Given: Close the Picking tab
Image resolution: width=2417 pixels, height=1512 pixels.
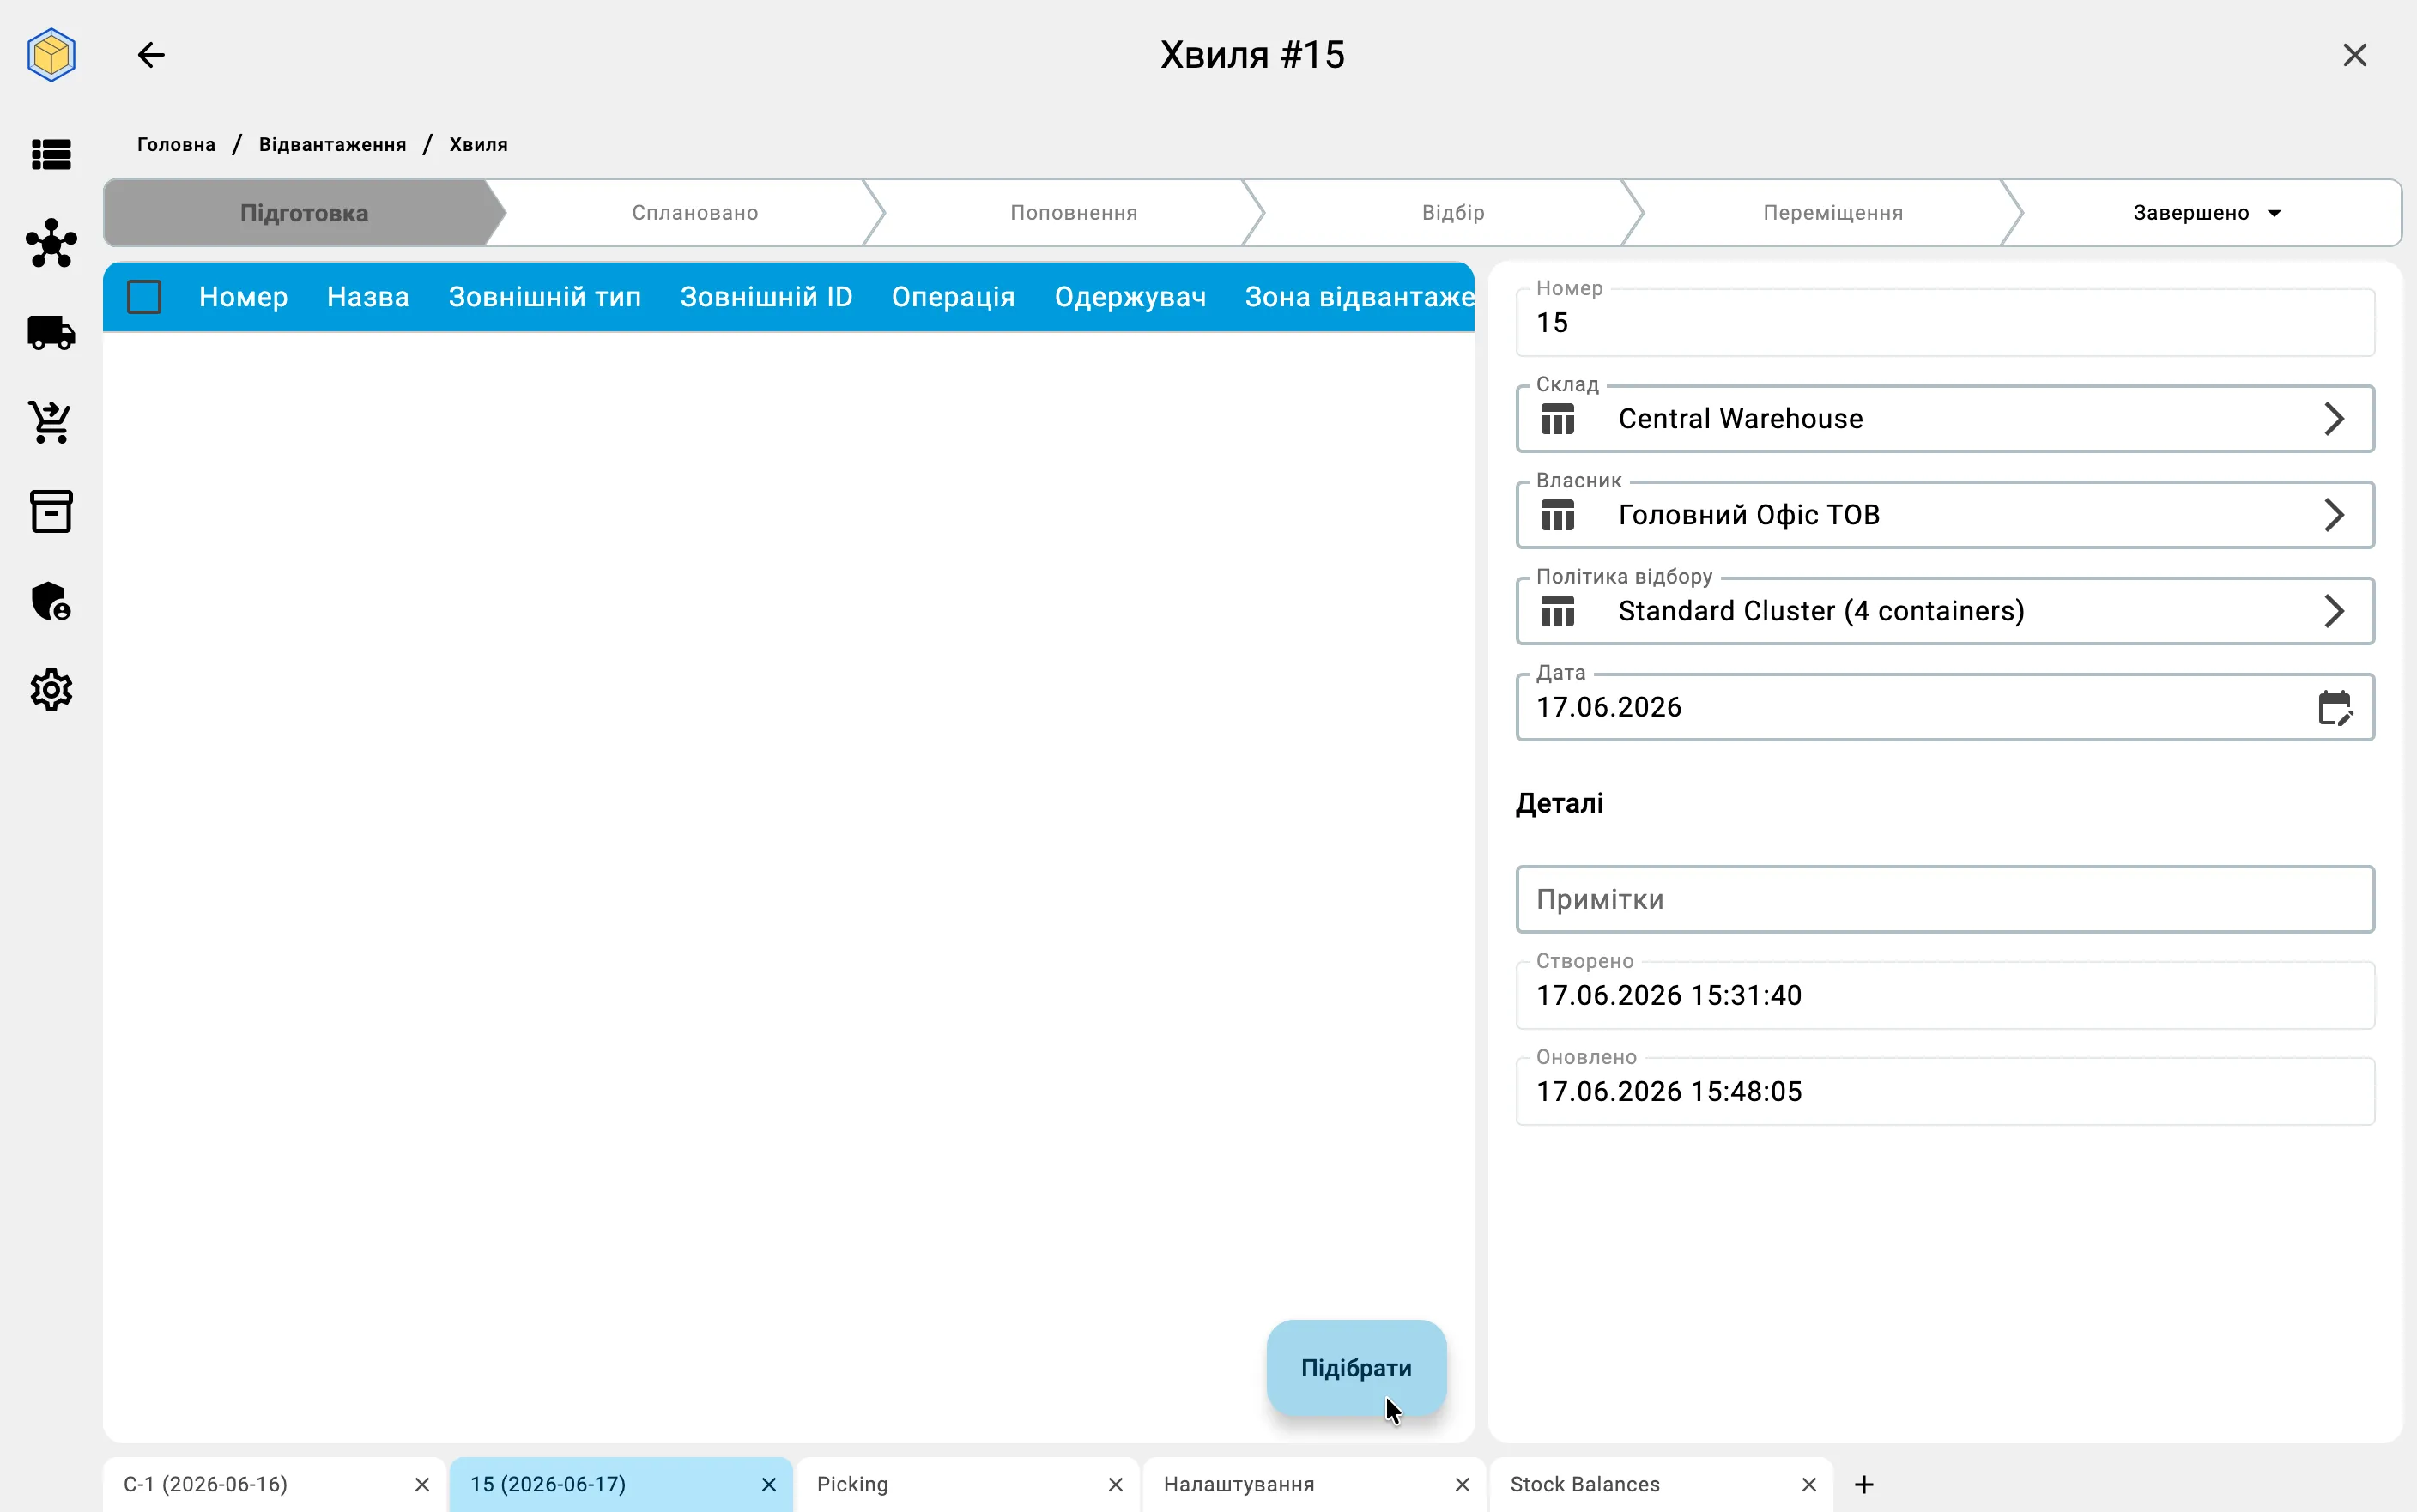Looking at the screenshot, I should click(1116, 1485).
